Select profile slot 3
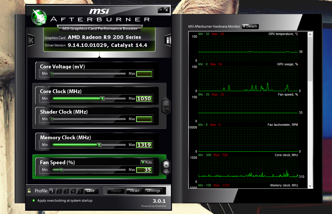This screenshot has width=332, height=214. (66, 191)
